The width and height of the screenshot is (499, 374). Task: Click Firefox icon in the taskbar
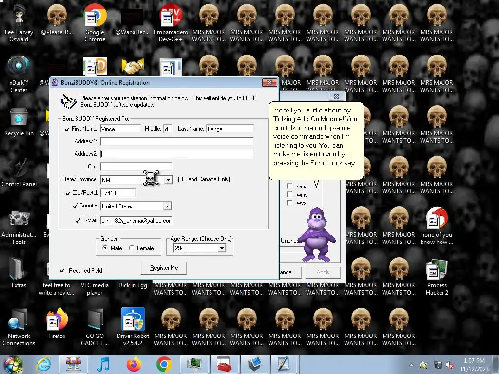(x=134, y=364)
